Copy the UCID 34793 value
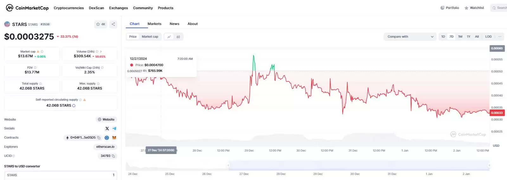Viewport: 507px width, 180px height. tap(113, 156)
